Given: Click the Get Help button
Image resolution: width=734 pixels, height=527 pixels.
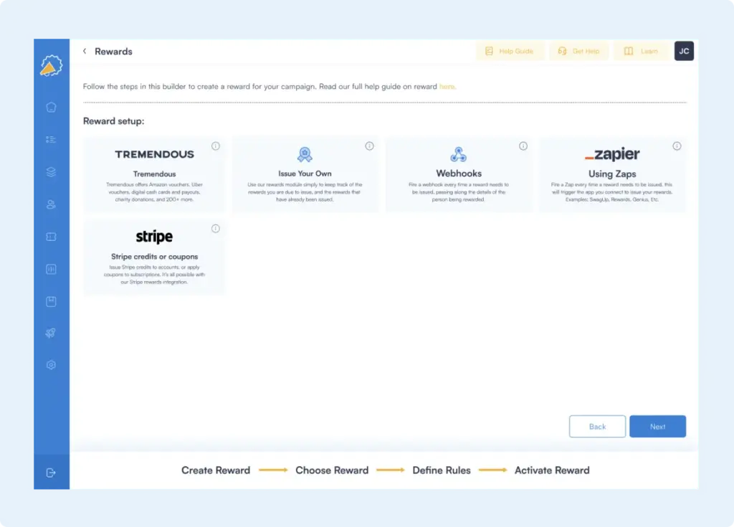Looking at the screenshot, I should (578, 52).
